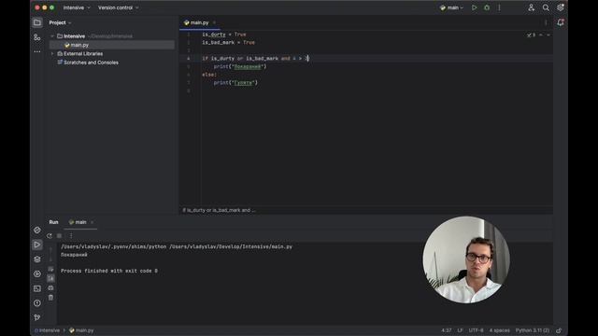Show more tool windows ellipsis
This screenshot has height=336, width=598.
(37, 51)
